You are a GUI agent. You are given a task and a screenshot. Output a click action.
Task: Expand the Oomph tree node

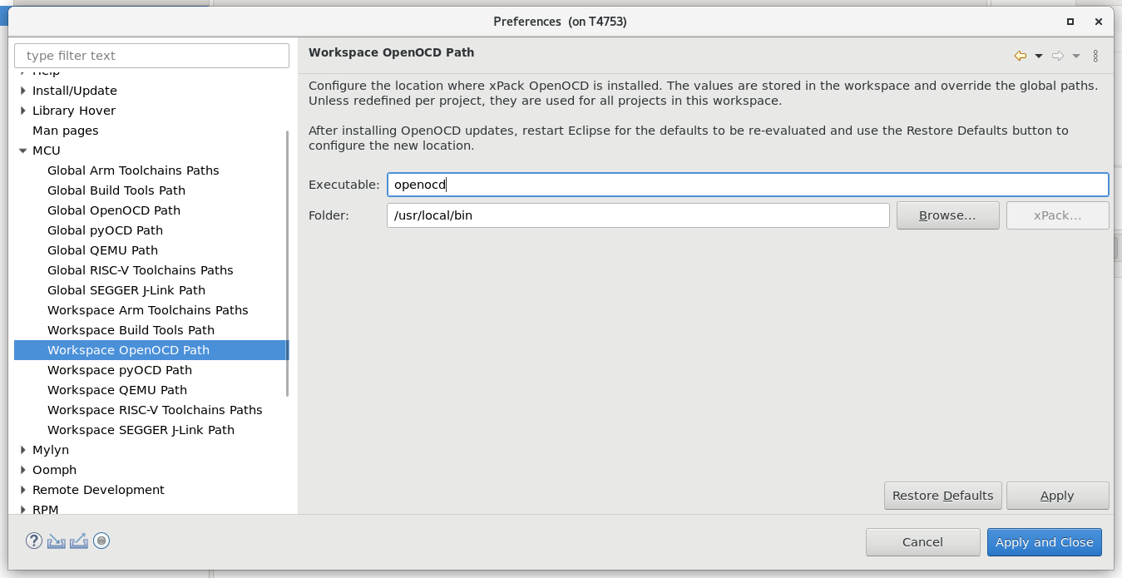[x=23, y=470]
